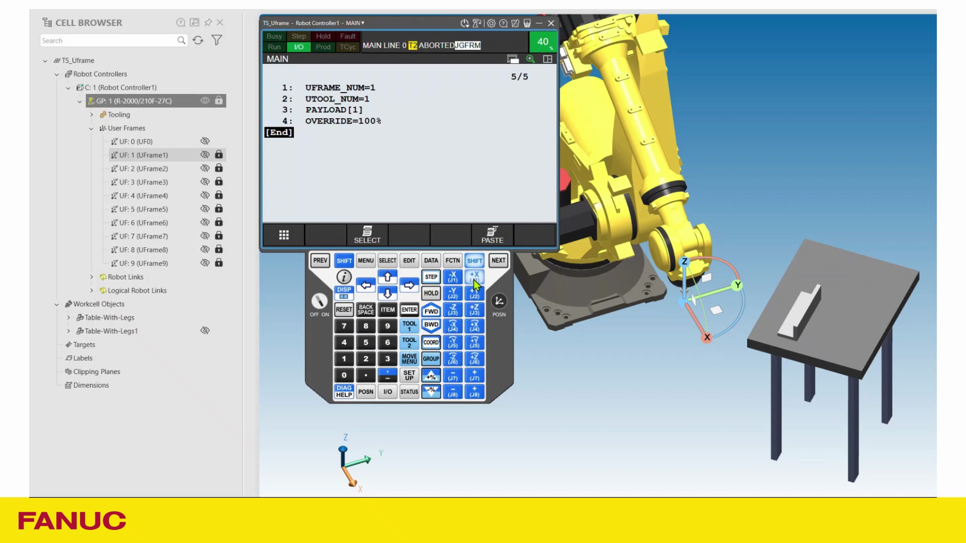Collapse the Workcell Objects node

57,304
